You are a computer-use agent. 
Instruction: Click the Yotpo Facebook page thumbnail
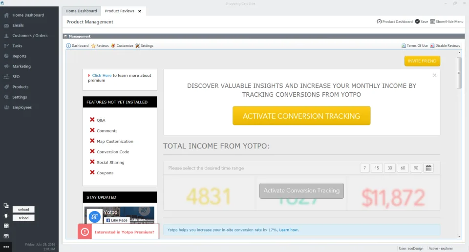click(x=94, y=216)
